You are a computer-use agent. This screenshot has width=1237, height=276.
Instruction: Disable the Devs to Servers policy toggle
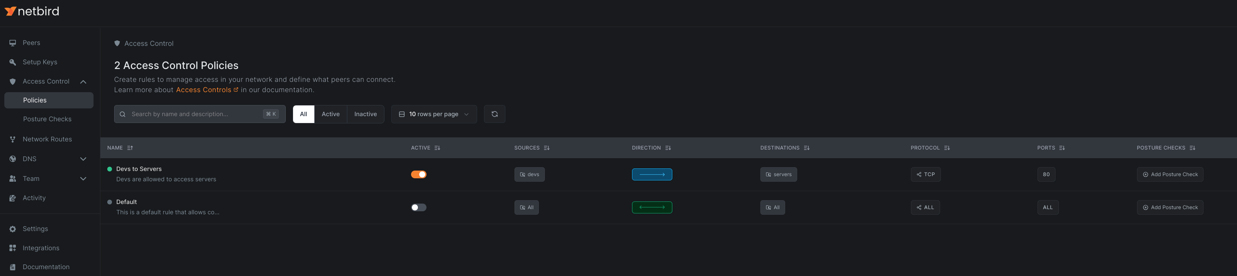pos(418,175)
